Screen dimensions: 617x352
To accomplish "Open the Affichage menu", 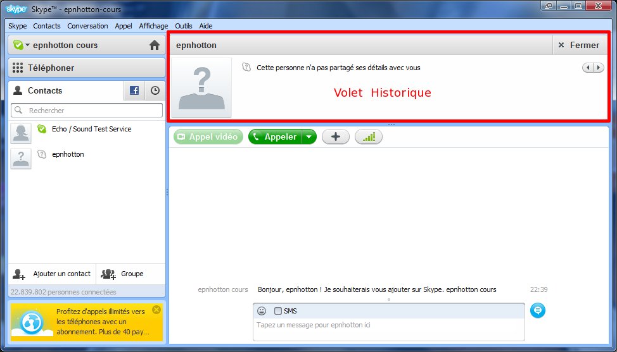I will click(153, 26).
